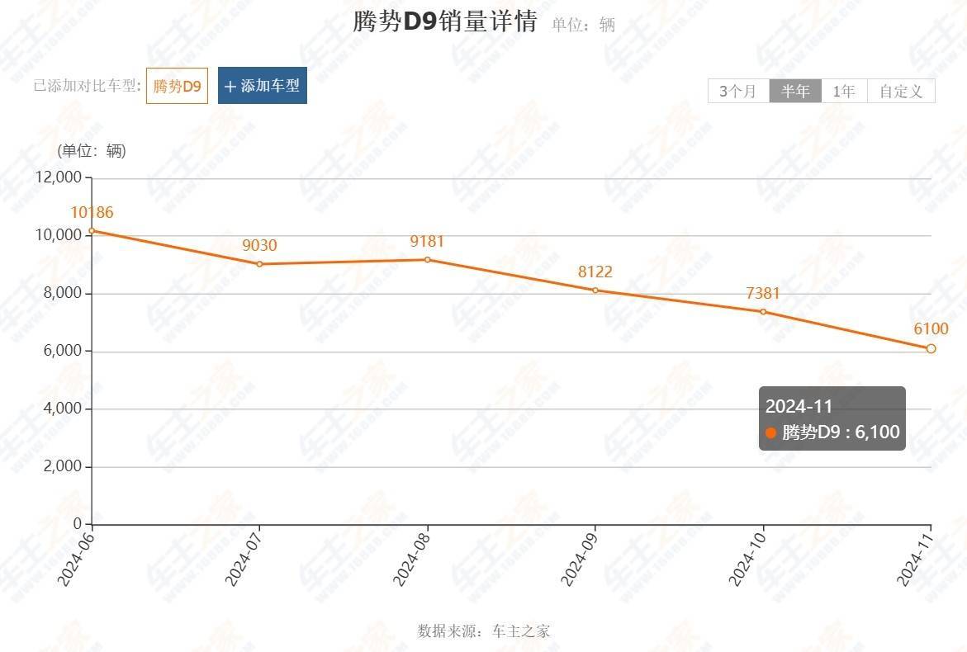This screenshot has height=652, width=967.
Task: Click the 10186 value label
Action: (x=92, y=213)
